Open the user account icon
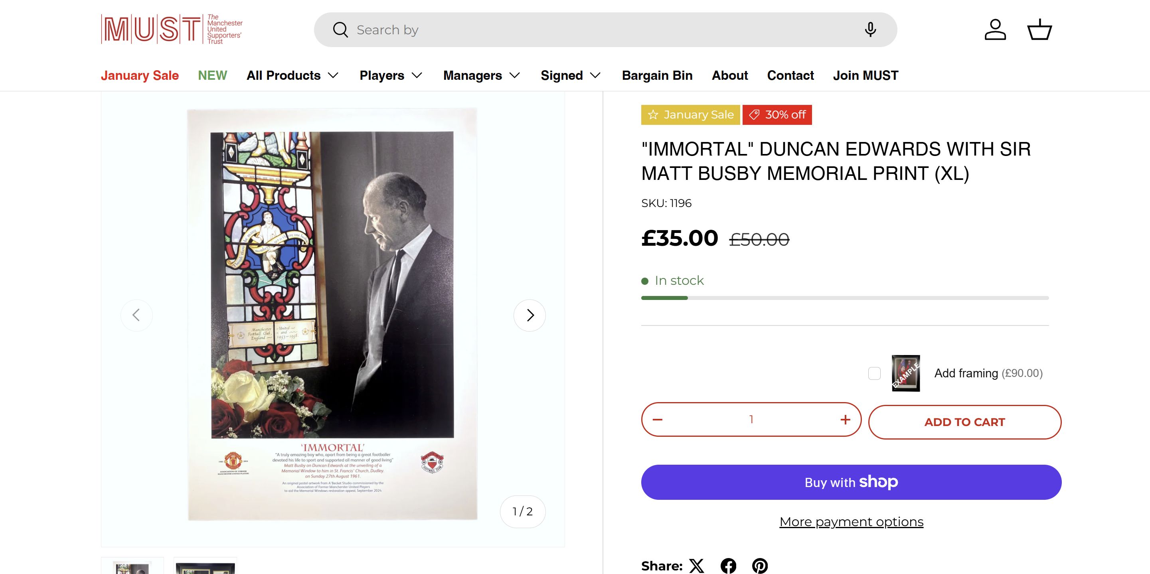The image size is (1150, 574). pos(995,30)
